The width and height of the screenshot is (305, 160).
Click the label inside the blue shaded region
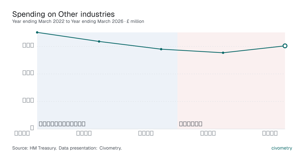pos(62,124)
